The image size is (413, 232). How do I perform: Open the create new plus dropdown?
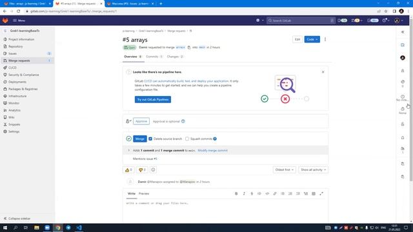pyautogui.click(x=259, y=20)
